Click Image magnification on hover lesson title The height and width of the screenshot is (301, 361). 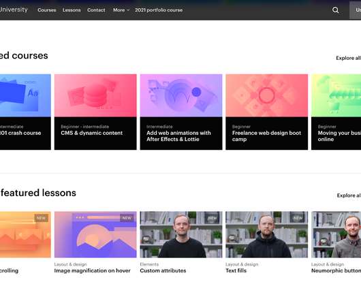pyautogui.click(x=93, y=270)
